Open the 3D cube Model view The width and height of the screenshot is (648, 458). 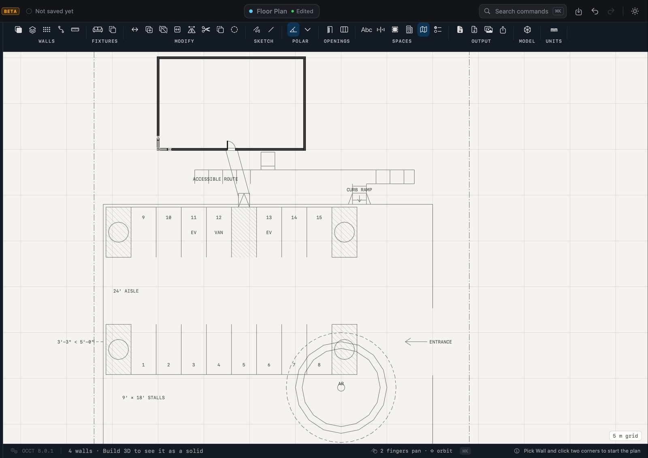click(527, 30)
